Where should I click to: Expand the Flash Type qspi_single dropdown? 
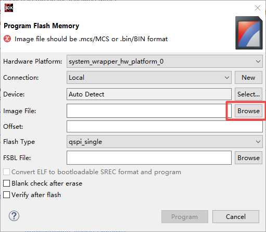[164, 142]
